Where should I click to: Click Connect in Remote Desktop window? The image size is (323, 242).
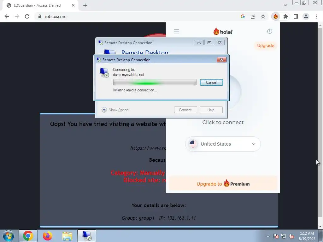(185, 110)
